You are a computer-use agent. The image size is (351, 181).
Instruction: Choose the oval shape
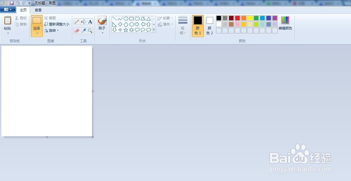(126, 19)
